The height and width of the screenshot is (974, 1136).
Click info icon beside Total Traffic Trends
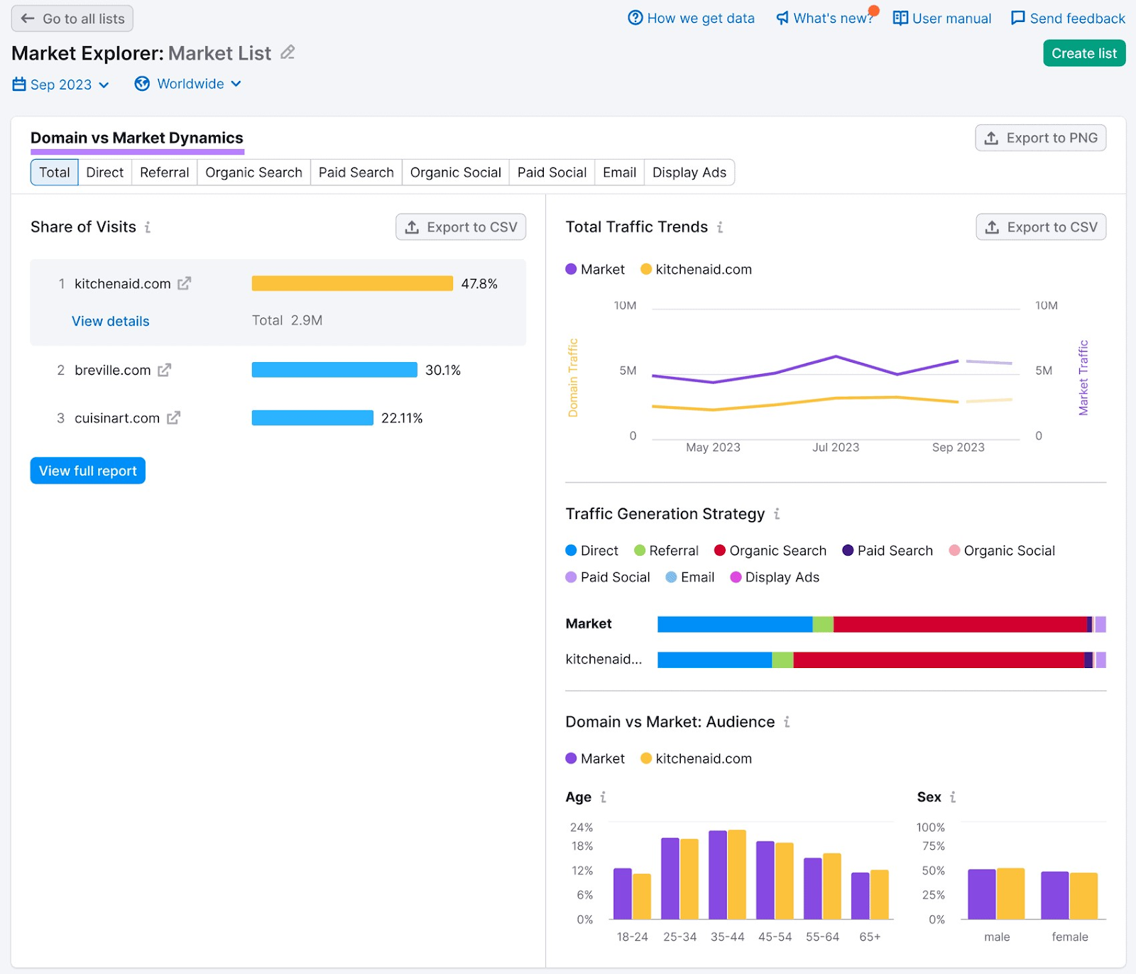[720, 227]
